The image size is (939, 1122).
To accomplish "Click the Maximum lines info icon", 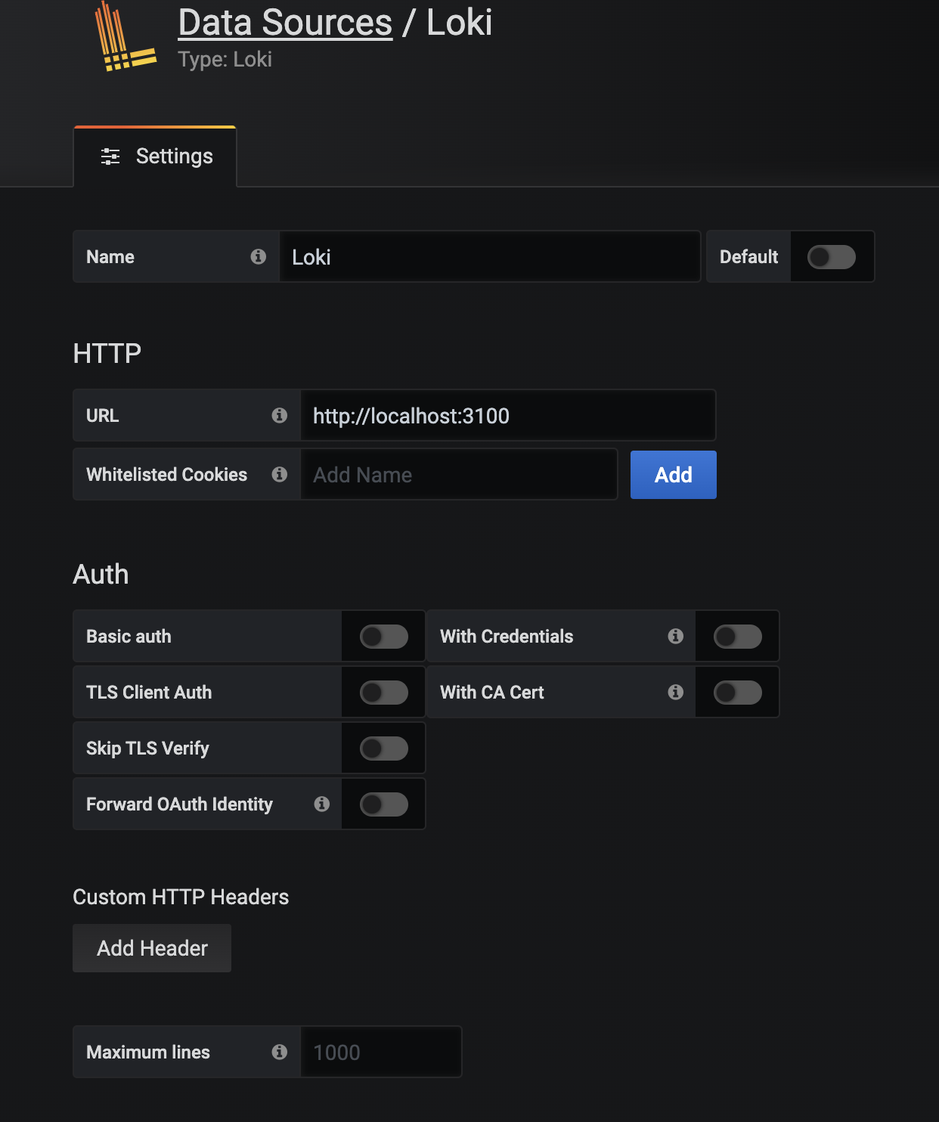I will coord(280,1052).
